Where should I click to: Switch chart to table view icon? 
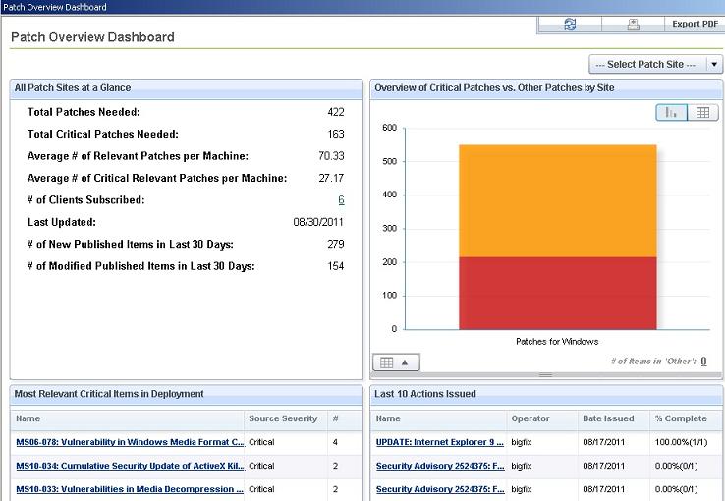click(702, 112)
